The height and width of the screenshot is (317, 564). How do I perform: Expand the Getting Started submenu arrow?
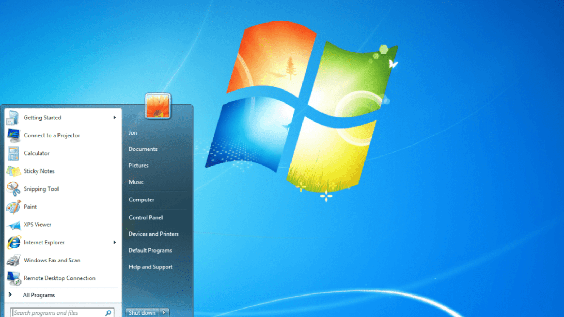[x=115, y=118]
